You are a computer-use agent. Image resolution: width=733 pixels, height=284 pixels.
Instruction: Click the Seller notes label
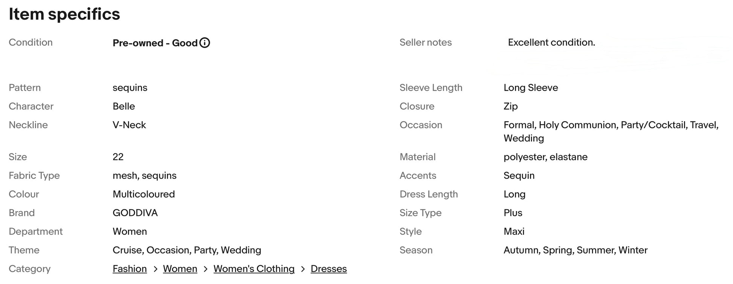(425, 43)
